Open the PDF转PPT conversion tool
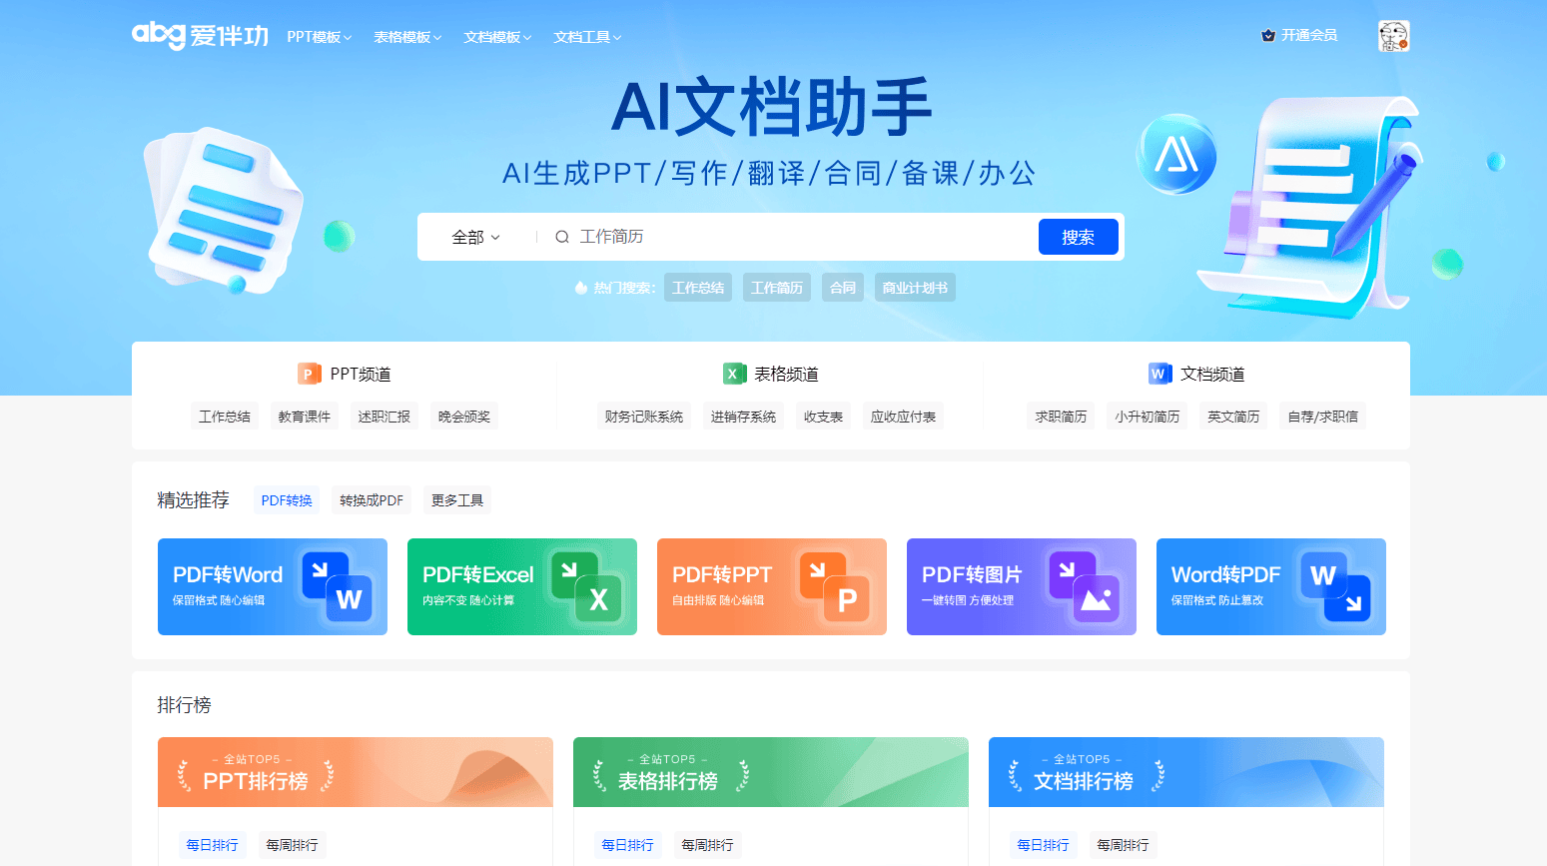The height and width of the screenshot is (866, 1547). click(x=771, y=587)
